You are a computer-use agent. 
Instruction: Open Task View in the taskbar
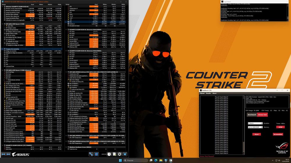(151, 160)
